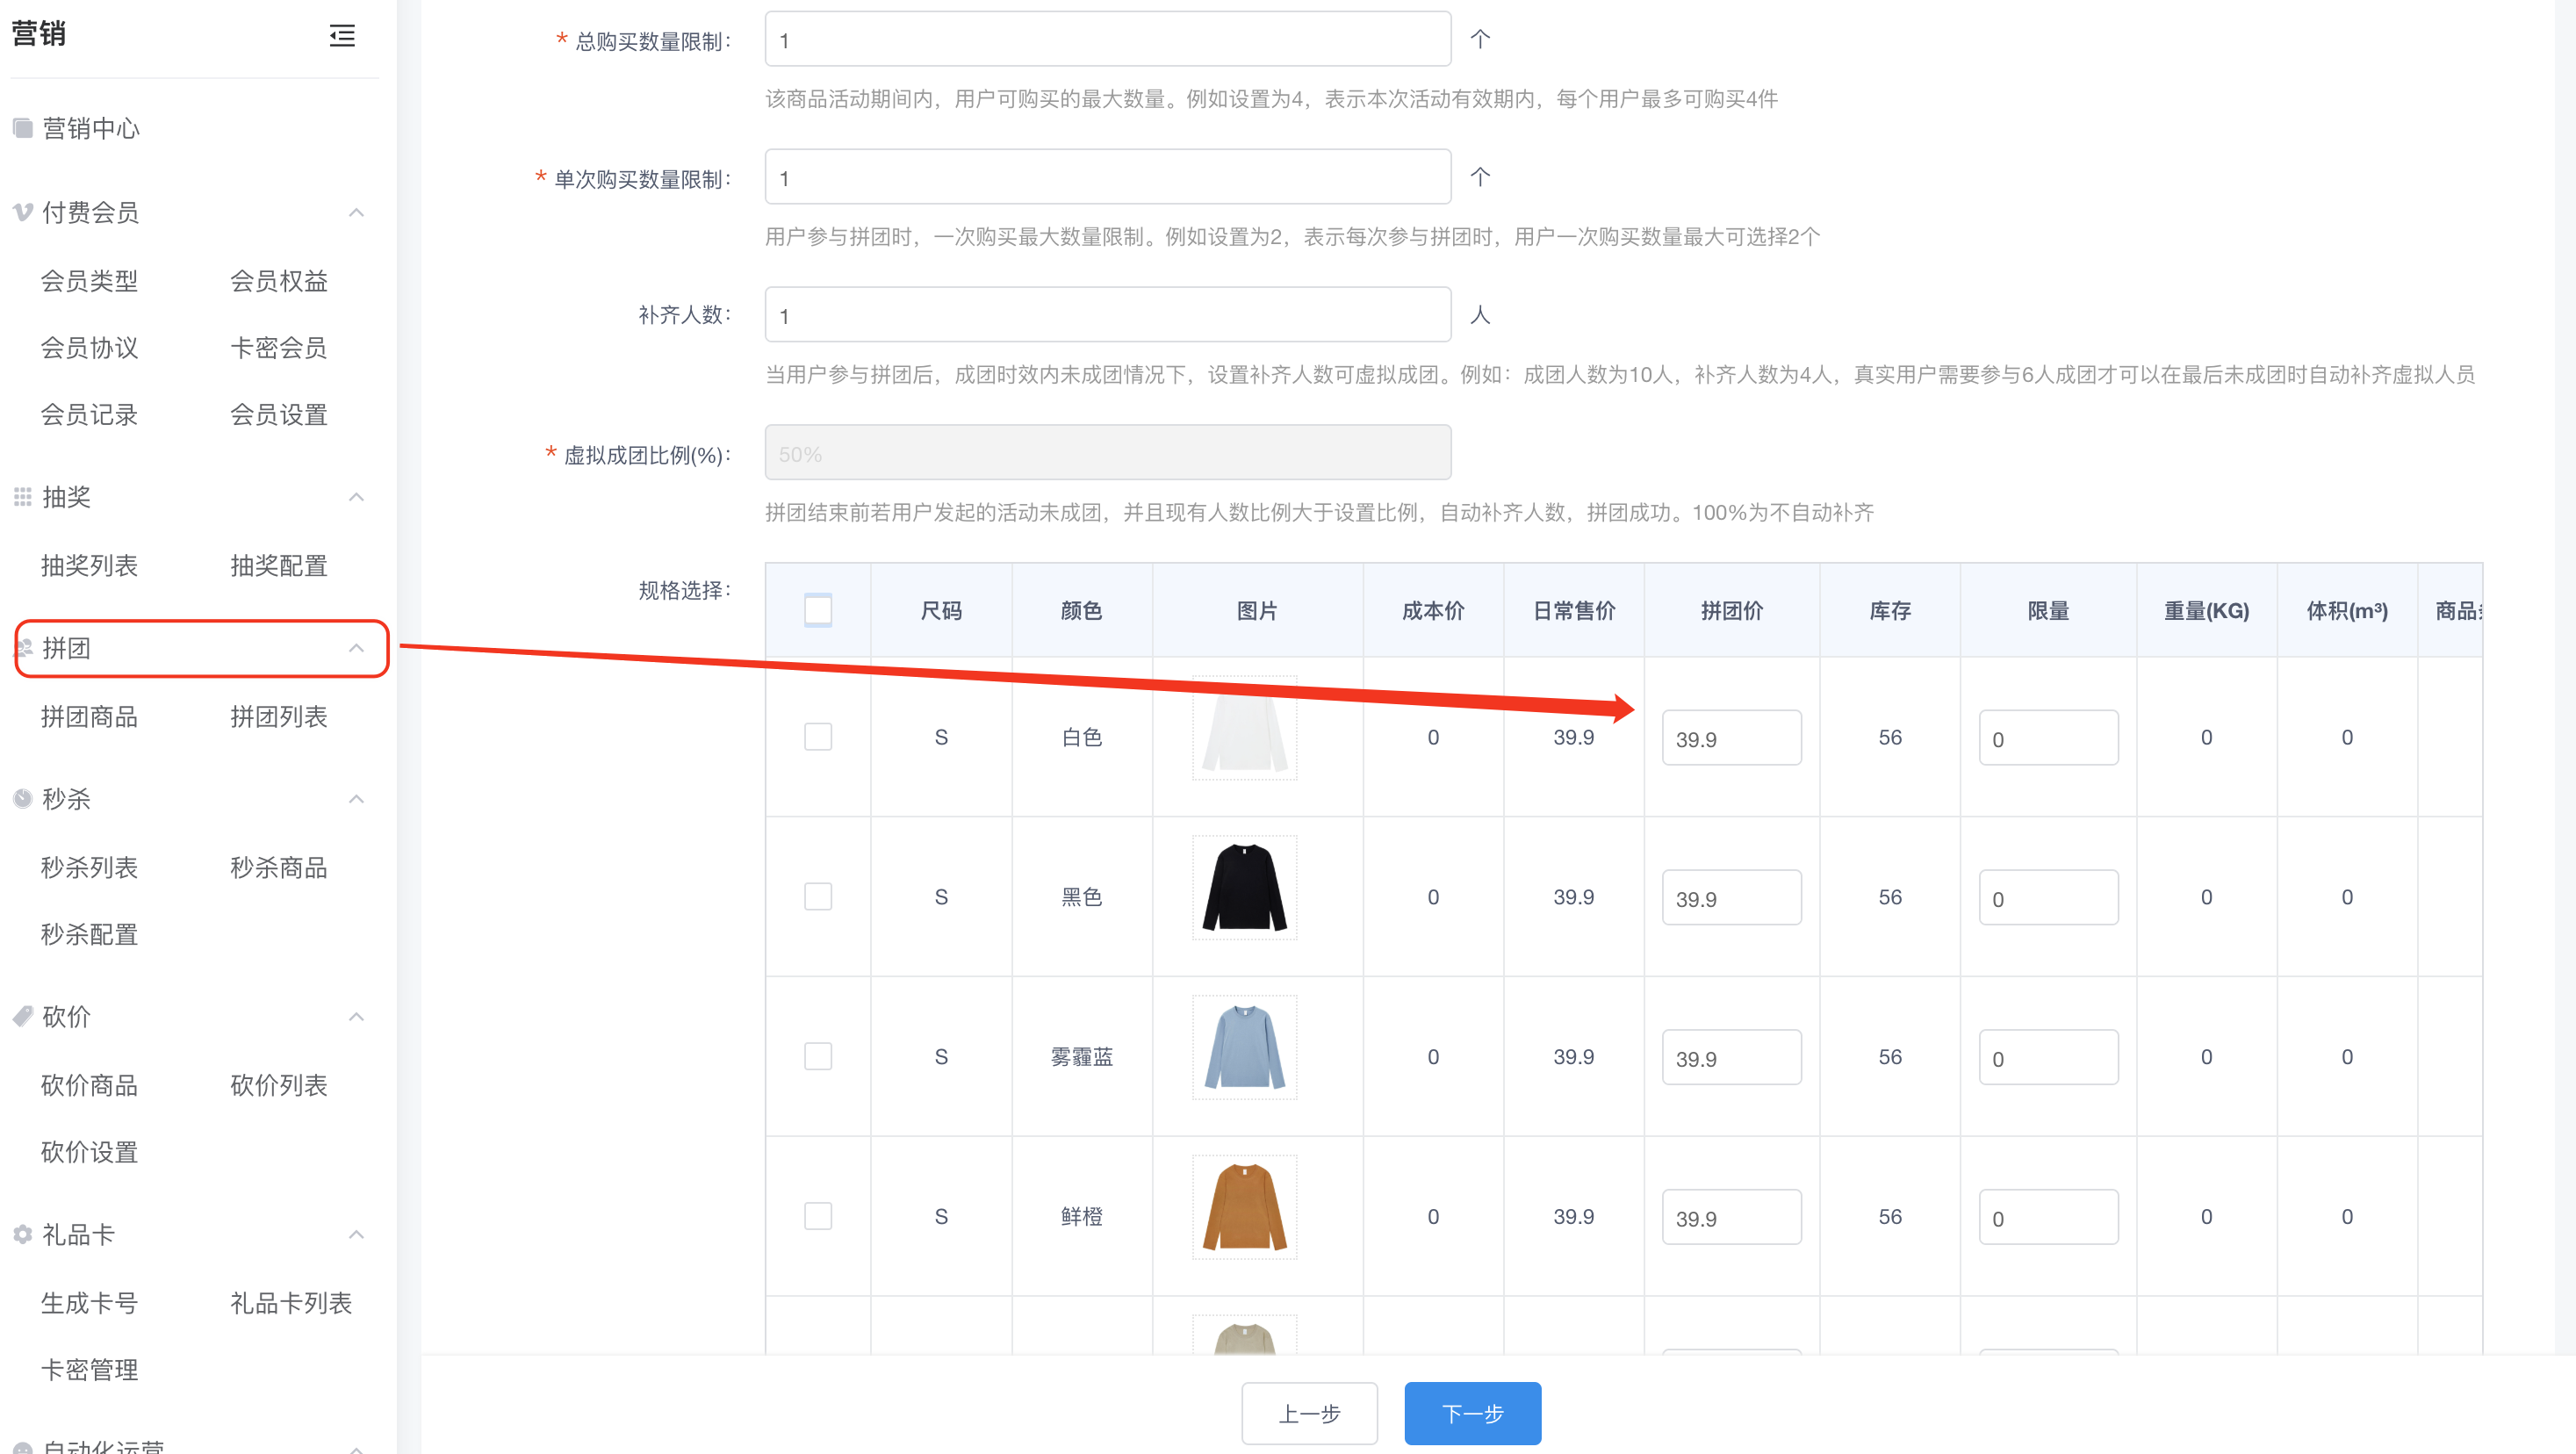Click the 礼品卡 gear icon
Viewport: 2576px width, 1454px height.
[22, 1234]
